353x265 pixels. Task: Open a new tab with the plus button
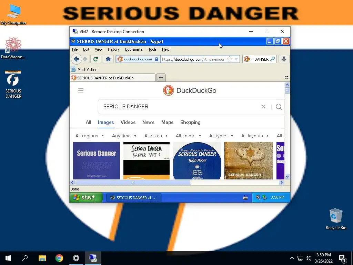(161, 78)
